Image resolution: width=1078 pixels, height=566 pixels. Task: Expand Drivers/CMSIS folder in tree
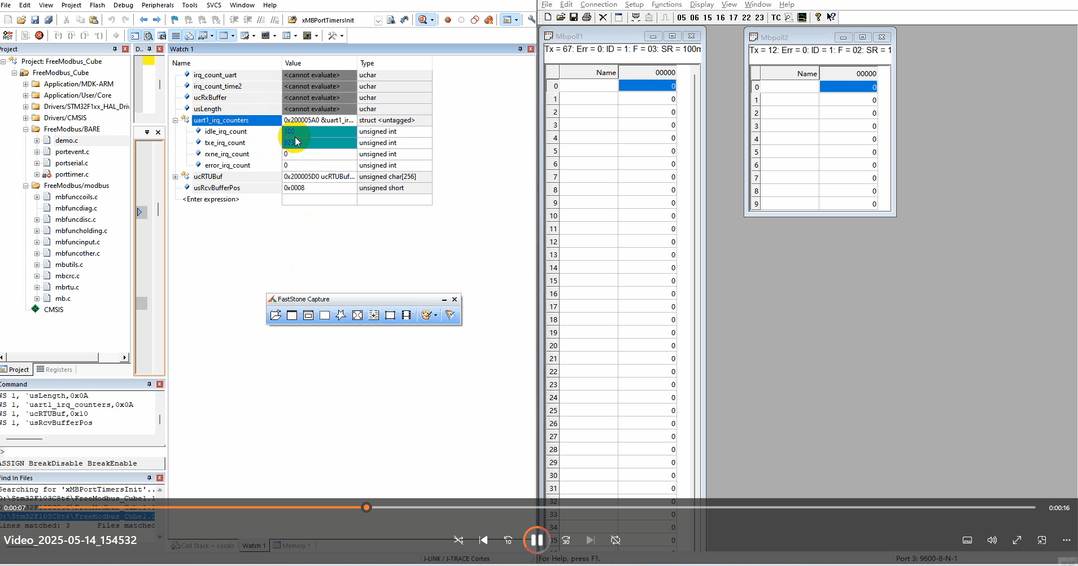[x=25, y=118]
